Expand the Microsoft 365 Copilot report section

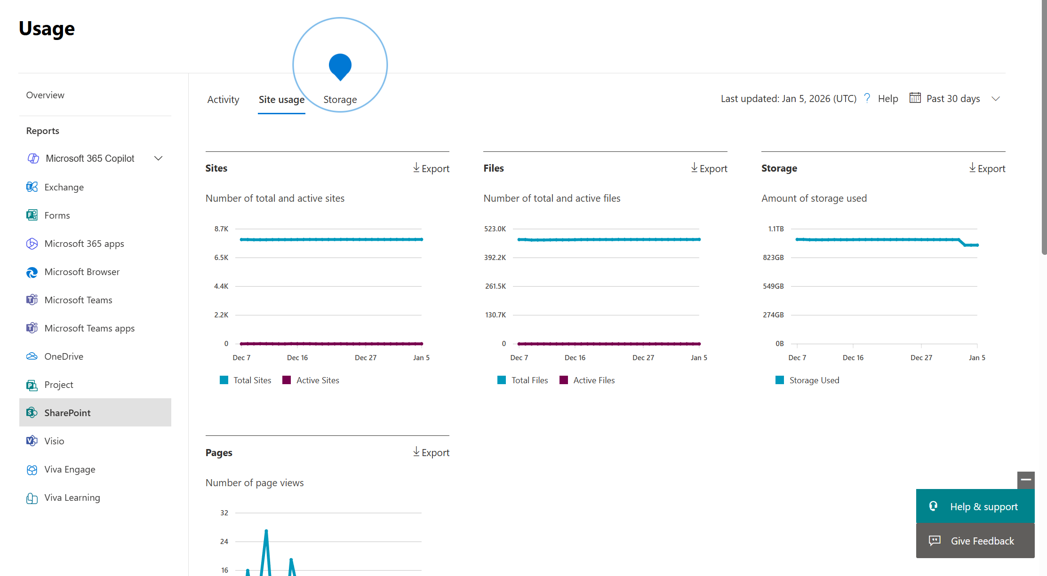(x=158, y=158)
